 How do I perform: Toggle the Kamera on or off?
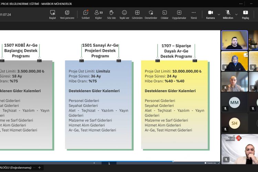tap(210, 14)
